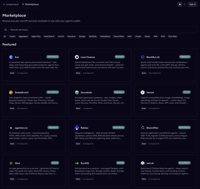The width and height of the screenshot is (200, 189).
Task: Switch to light mode sun toggle
Action: pyautogui.click(x=184, y=4)
